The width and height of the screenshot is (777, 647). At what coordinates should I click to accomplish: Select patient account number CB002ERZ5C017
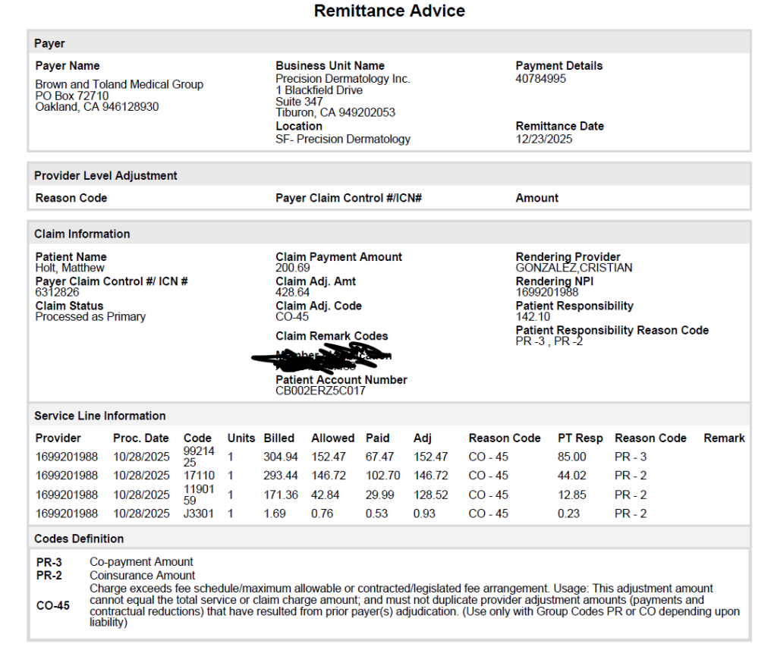pyautogui.click(x=320, y=391)
